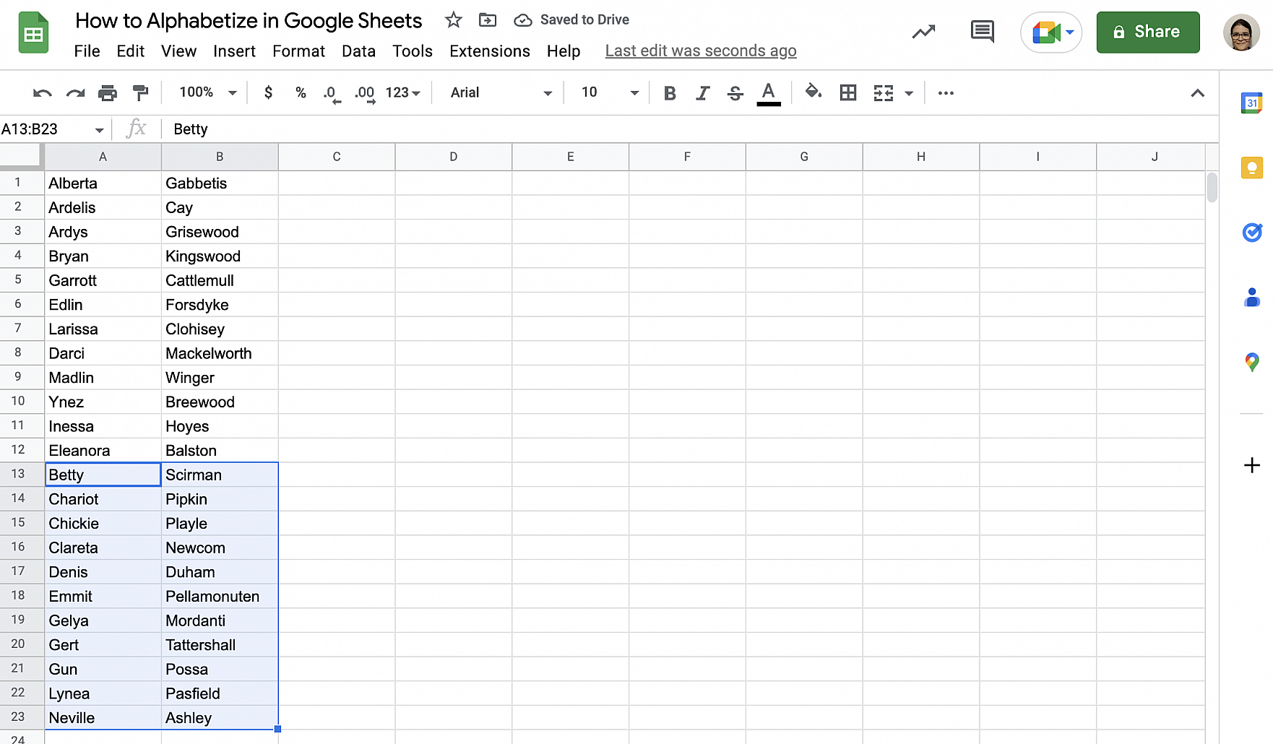Undo the last edit

tap(41, 92)
